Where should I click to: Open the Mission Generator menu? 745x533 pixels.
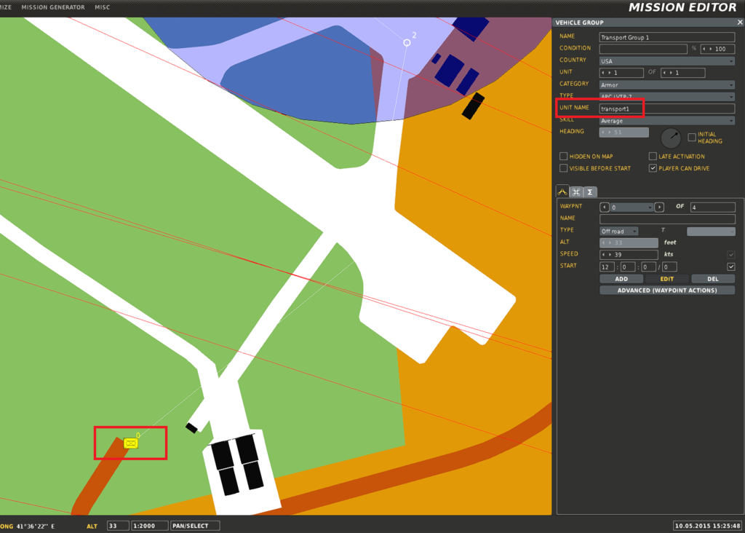coord(53,7)
